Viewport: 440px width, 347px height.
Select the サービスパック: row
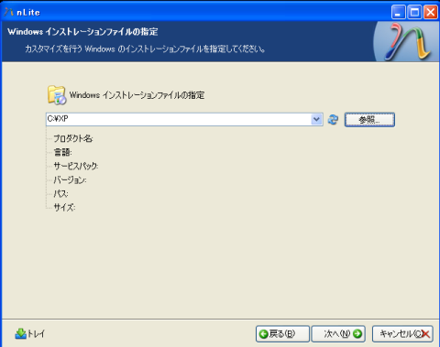[x=76, y=166]
